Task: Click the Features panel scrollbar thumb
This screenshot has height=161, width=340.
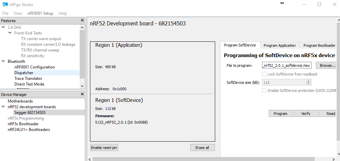Action: click(x=82, y=54)
